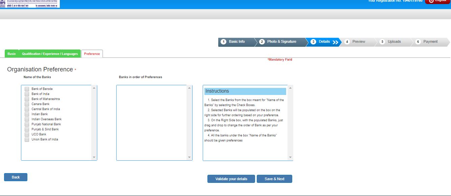This screenshot has height=196, width=451.
Task: Tick the Punjab National Bank checkbox
Action: 27,124
